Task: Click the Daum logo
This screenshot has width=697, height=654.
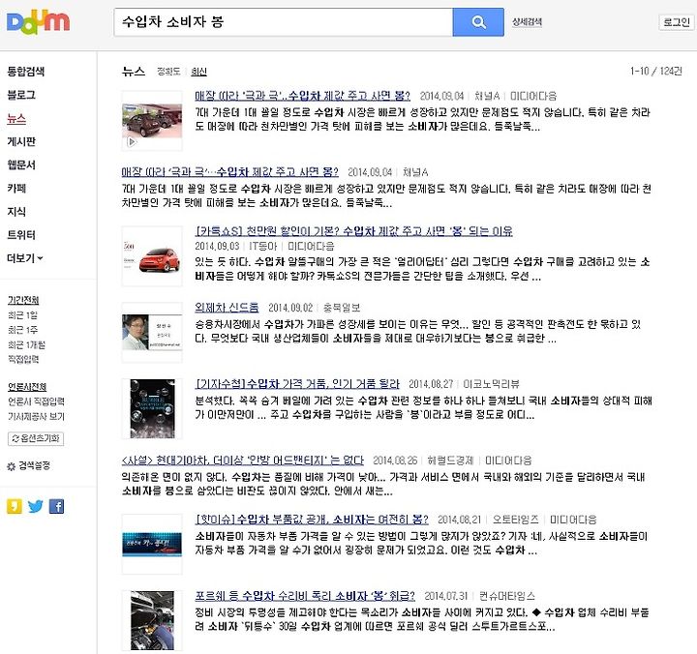Action: pyautogui.click(x=38, y=22)
